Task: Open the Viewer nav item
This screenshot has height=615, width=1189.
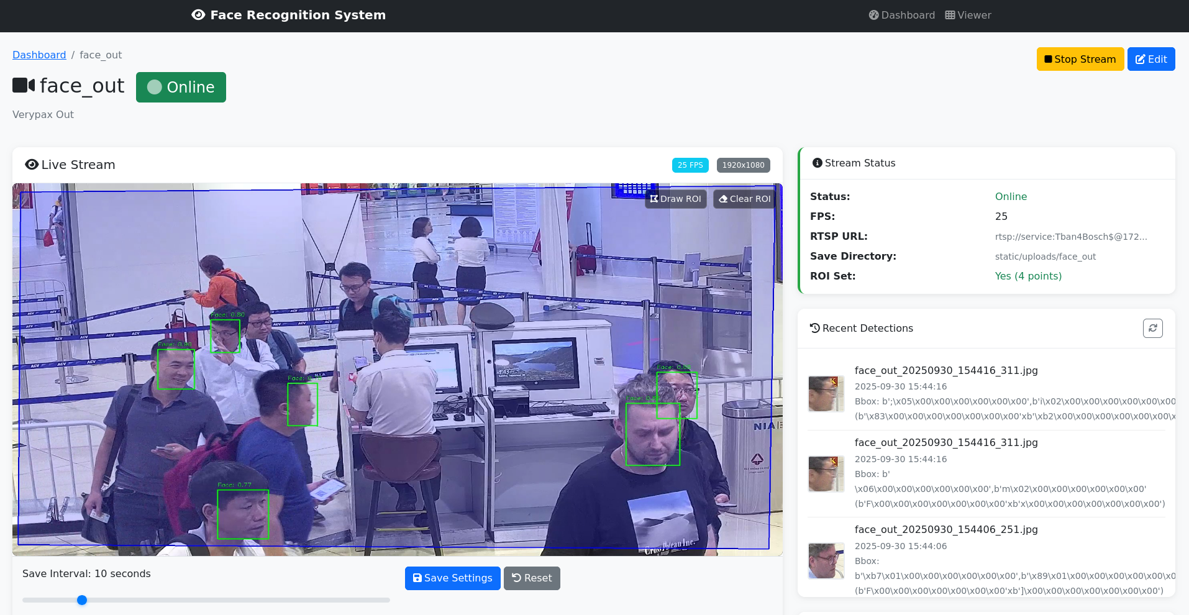Action: coord(968,15)
